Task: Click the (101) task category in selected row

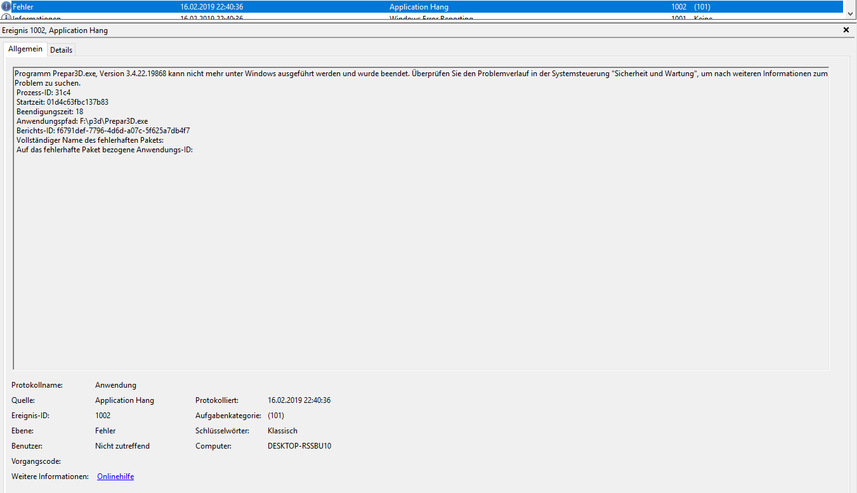Action: click(702, 7)
